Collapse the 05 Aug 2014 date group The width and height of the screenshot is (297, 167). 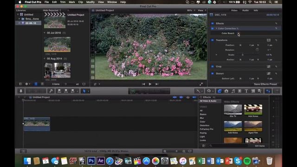pyautogui.click(x=45, y=59)
